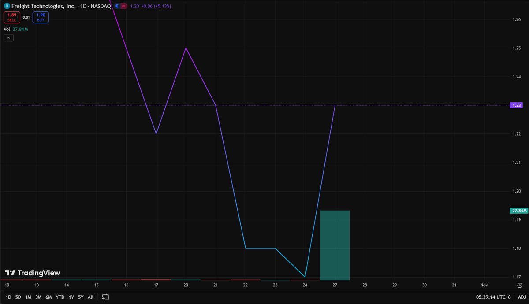This screenshot has height=304, width=529.
Task: Set time range to 1D
Action: tap(8, 297)
